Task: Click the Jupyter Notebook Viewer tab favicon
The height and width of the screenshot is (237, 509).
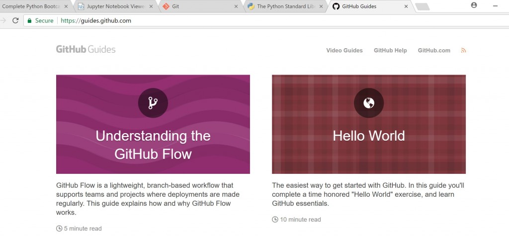Action: [x=81, y=6]
